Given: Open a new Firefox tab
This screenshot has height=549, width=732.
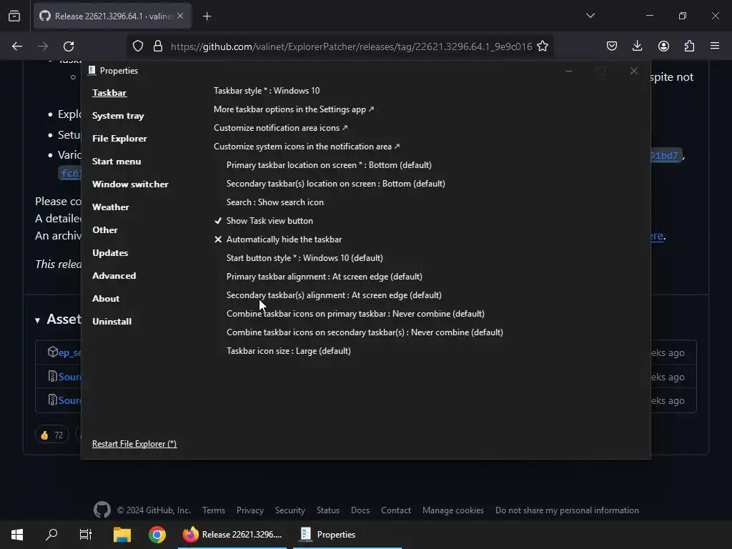Looking at the screenshot, I should (207, 16).
